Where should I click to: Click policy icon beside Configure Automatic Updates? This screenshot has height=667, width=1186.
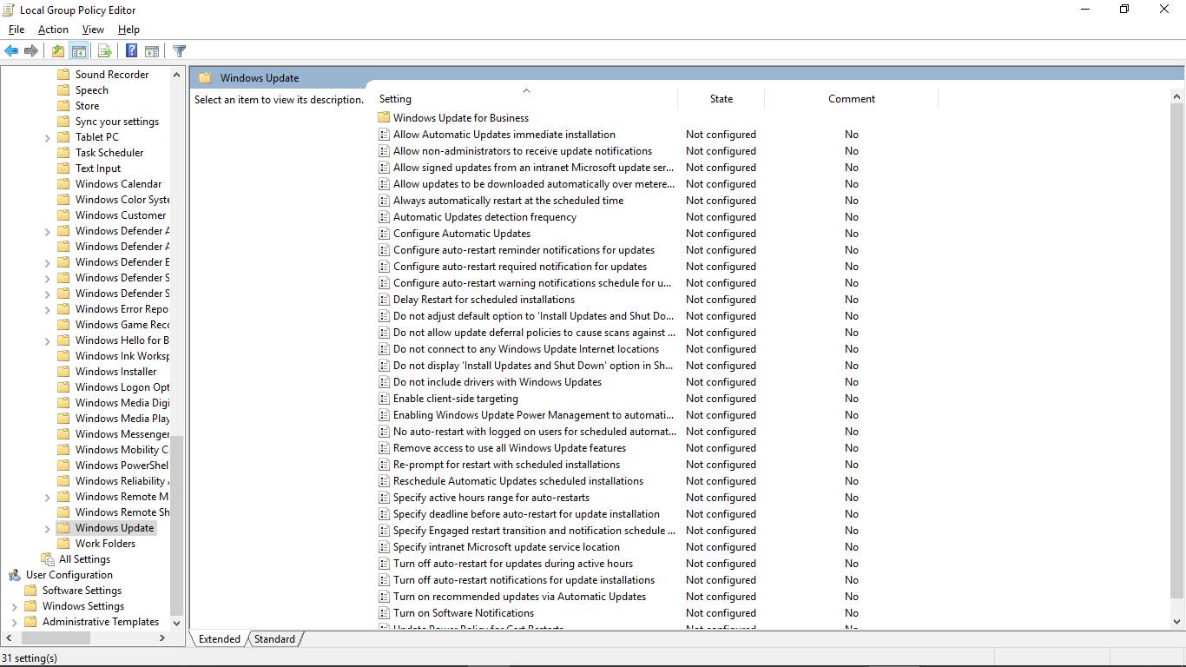[384, 234]
